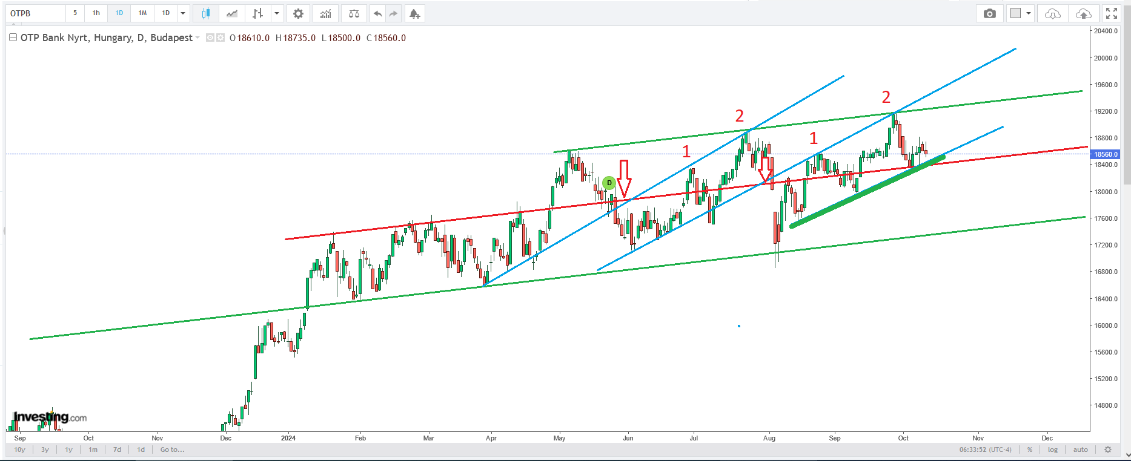Choose the bar chart style
1131x461 pixels.
258,13
